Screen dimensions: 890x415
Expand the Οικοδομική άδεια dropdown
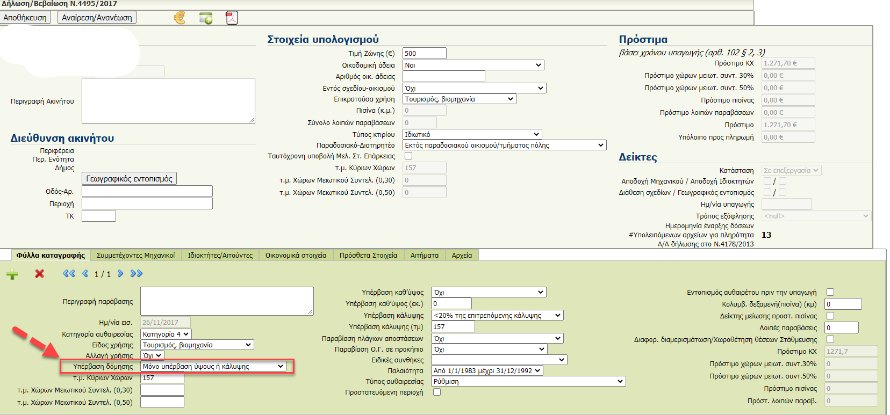click(473, 65)
